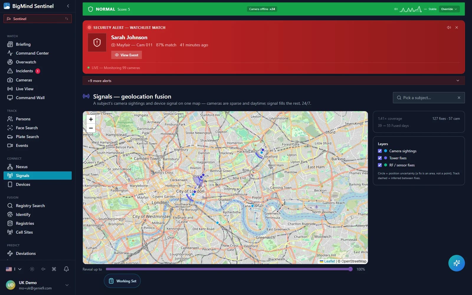Viewport: 472px width, 295px height.
Task: Dismiss the Sarah Johnson watchlist alert
Action: tap(457, 27)
